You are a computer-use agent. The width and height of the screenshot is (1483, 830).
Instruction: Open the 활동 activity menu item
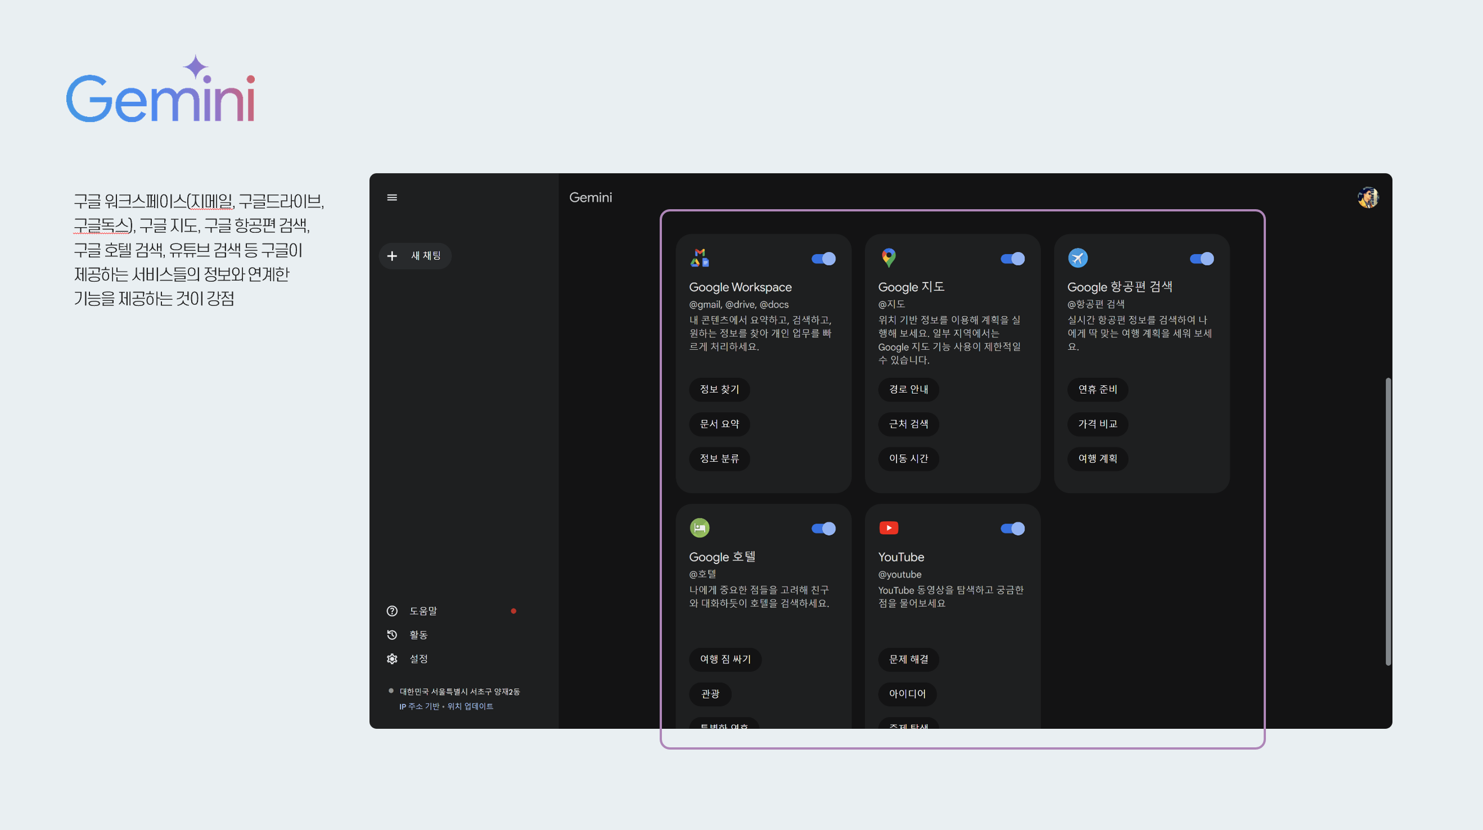click(x=418, y=634)
